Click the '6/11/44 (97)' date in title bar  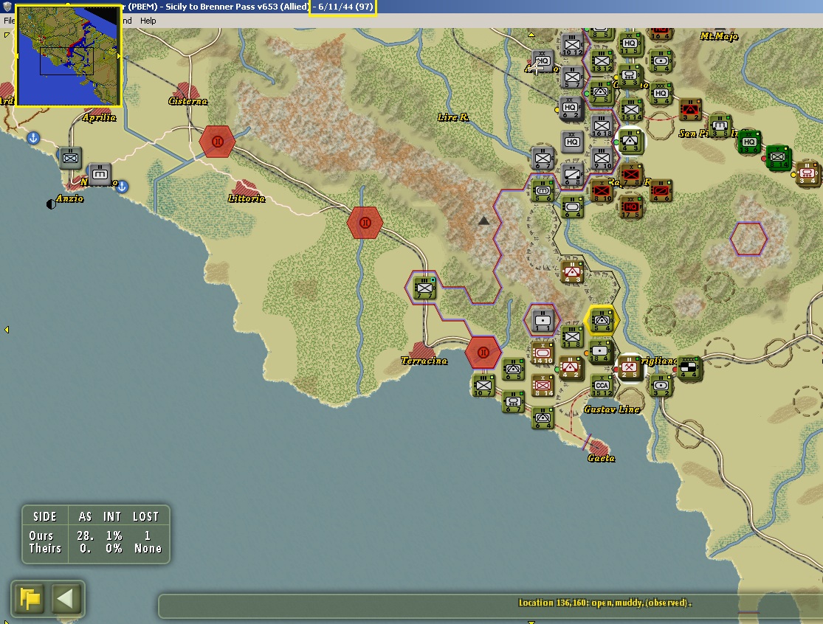click(342, 7)
